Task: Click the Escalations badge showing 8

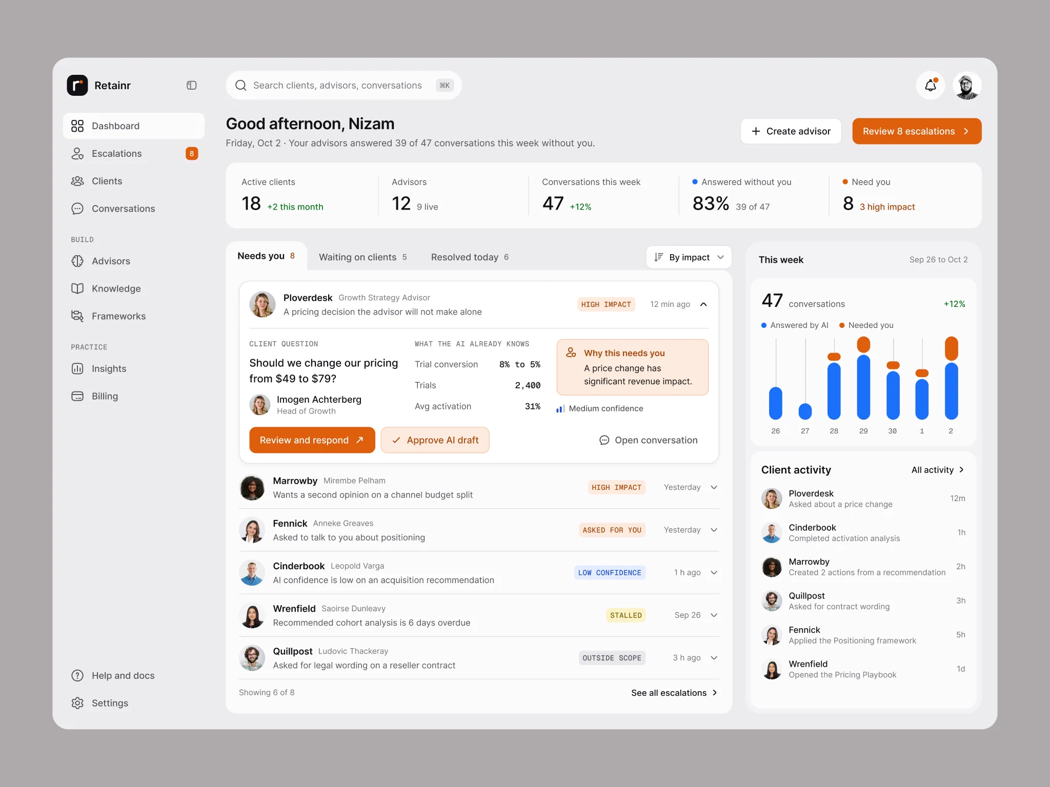Action: click(192, 154)
